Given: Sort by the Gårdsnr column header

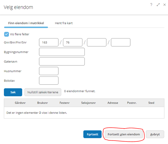Looking at the screenshot, I should tap(20, 103).
